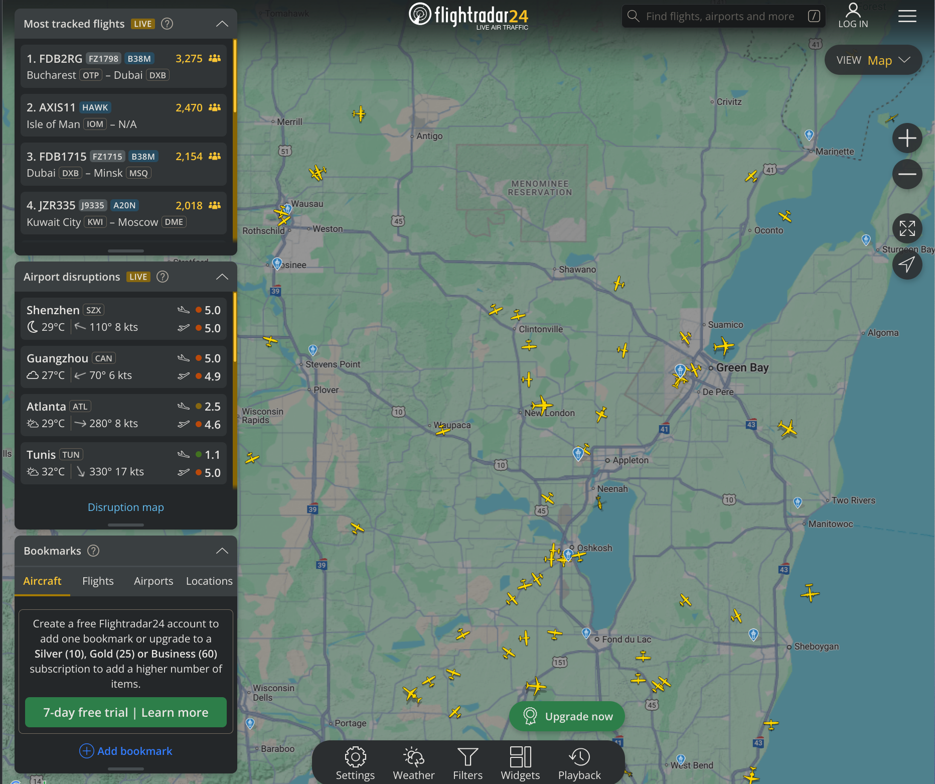Image resolution: width=935 pixels, height=784 pixels.
Task: Switch to the Locations bookmarks tab
Action: [x=209, y=581]
